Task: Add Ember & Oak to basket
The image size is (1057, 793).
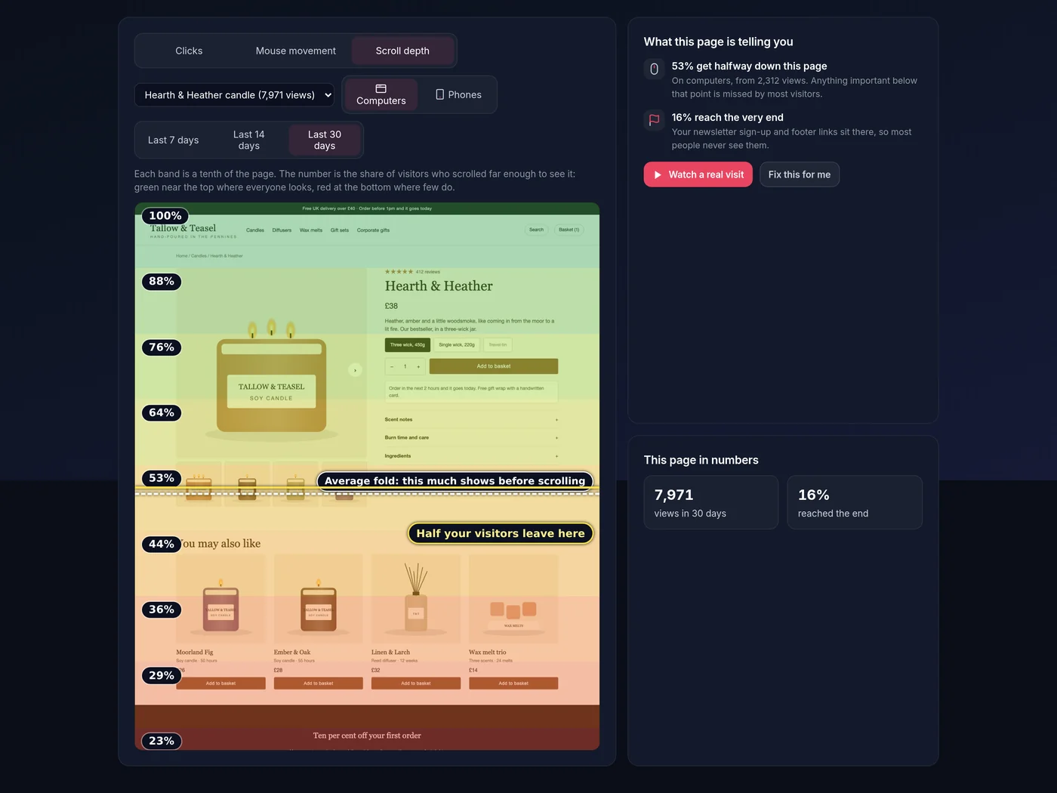Action: coord(319,683)
